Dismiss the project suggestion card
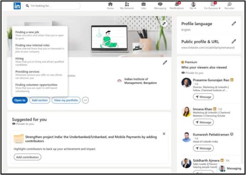This screenshot has height=175, width=246. tap(164, 134)
